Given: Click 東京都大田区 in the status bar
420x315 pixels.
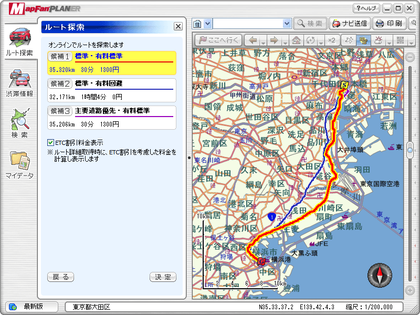Looking at the screenshot, I should click(x=91, y=307).
